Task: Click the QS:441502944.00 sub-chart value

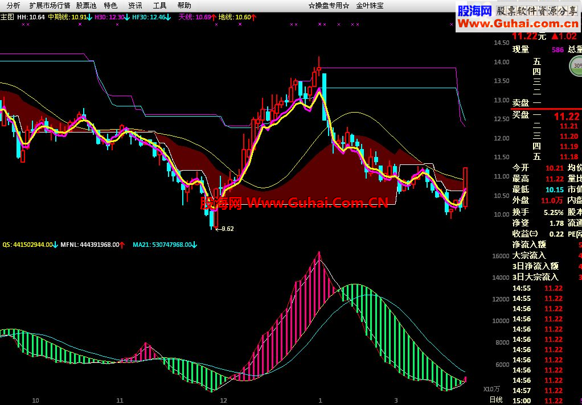Action: [x=30, y=245]
